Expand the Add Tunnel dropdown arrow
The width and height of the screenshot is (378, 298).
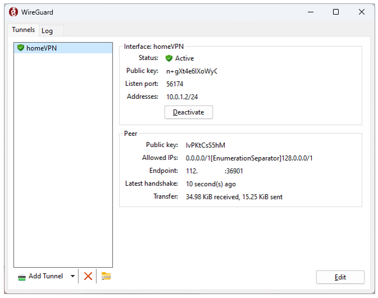pyautogui.click(x=72, y=276)
